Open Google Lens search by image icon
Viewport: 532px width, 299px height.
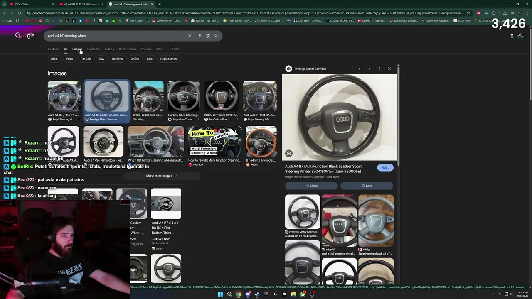(208, 36)
